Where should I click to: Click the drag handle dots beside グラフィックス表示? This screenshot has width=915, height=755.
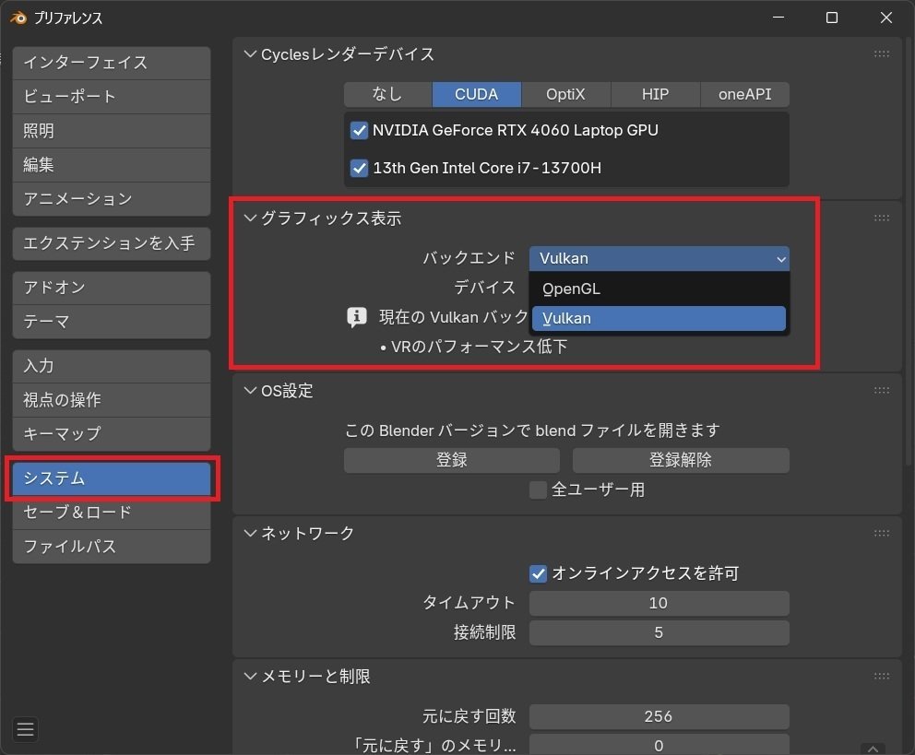(882, 217)
